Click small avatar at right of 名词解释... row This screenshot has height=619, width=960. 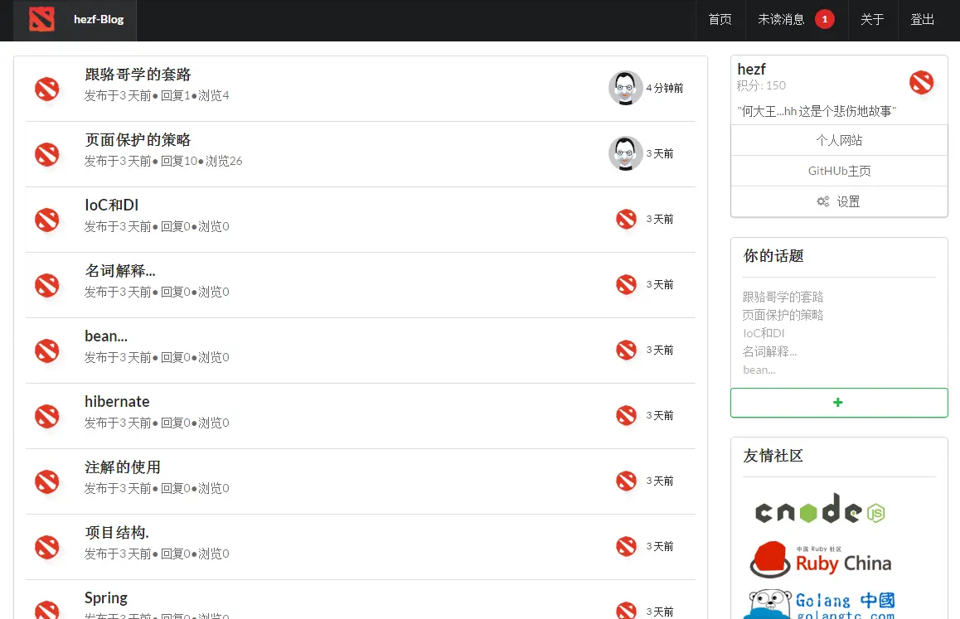[x=627, y=284]
